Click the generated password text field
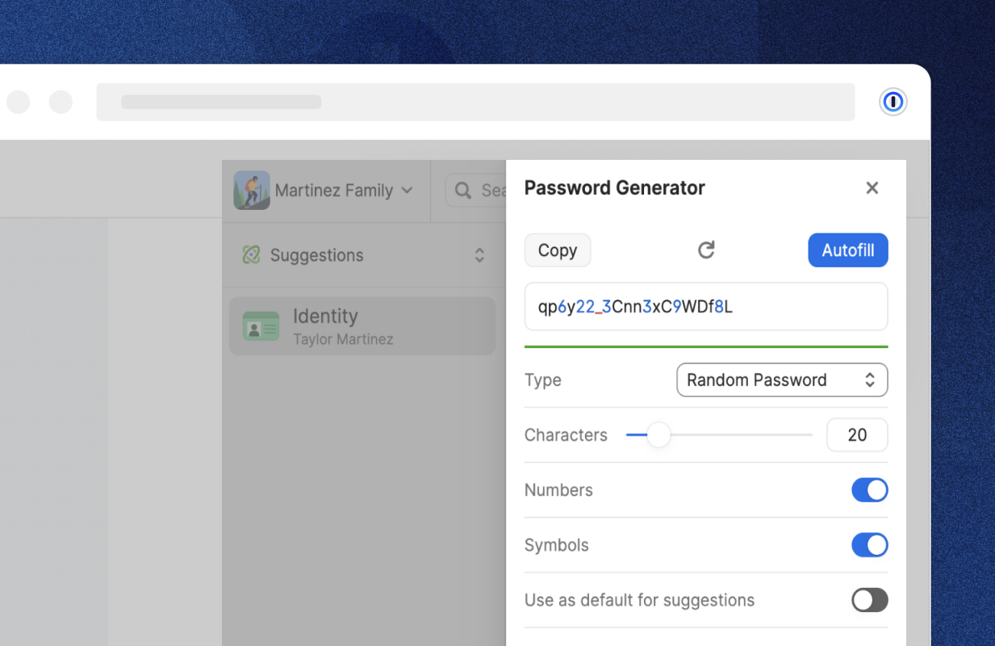 click(706, 307)
